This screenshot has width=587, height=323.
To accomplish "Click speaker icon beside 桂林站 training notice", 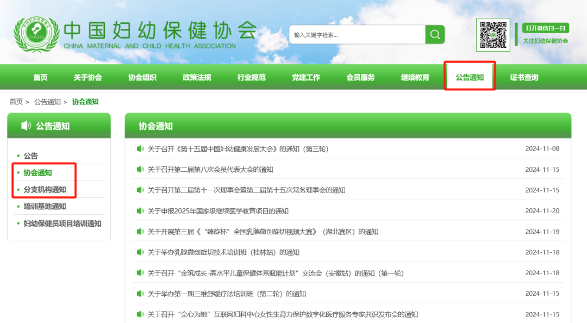I will click(x=140, y=252).
